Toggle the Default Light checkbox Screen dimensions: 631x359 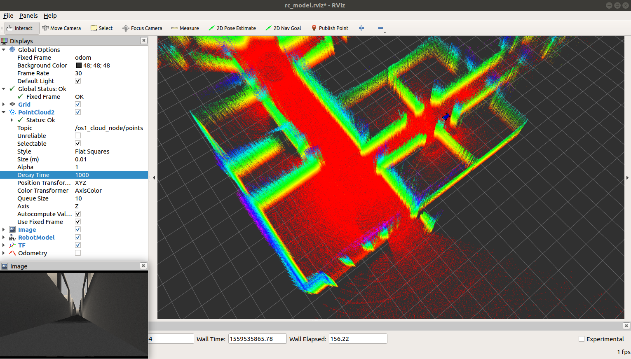pos(78,81)
